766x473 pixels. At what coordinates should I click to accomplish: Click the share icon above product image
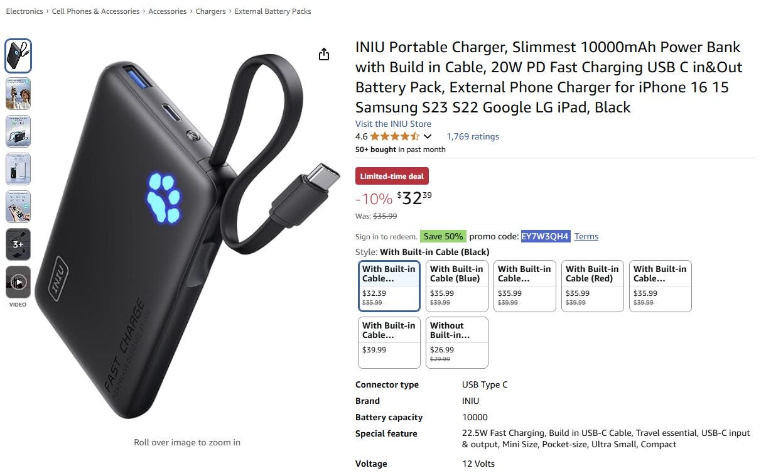point(324,55)
